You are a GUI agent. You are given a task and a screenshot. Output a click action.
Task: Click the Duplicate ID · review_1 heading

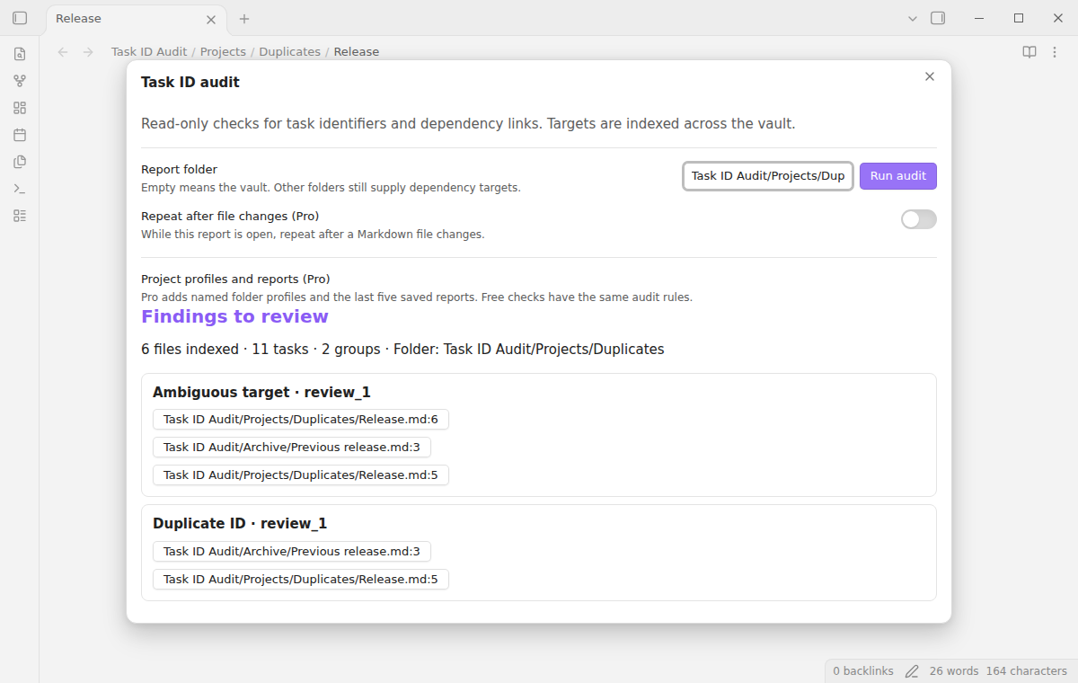click(240, 524)
